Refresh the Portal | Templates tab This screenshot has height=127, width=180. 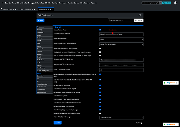[x=32, y=9]
